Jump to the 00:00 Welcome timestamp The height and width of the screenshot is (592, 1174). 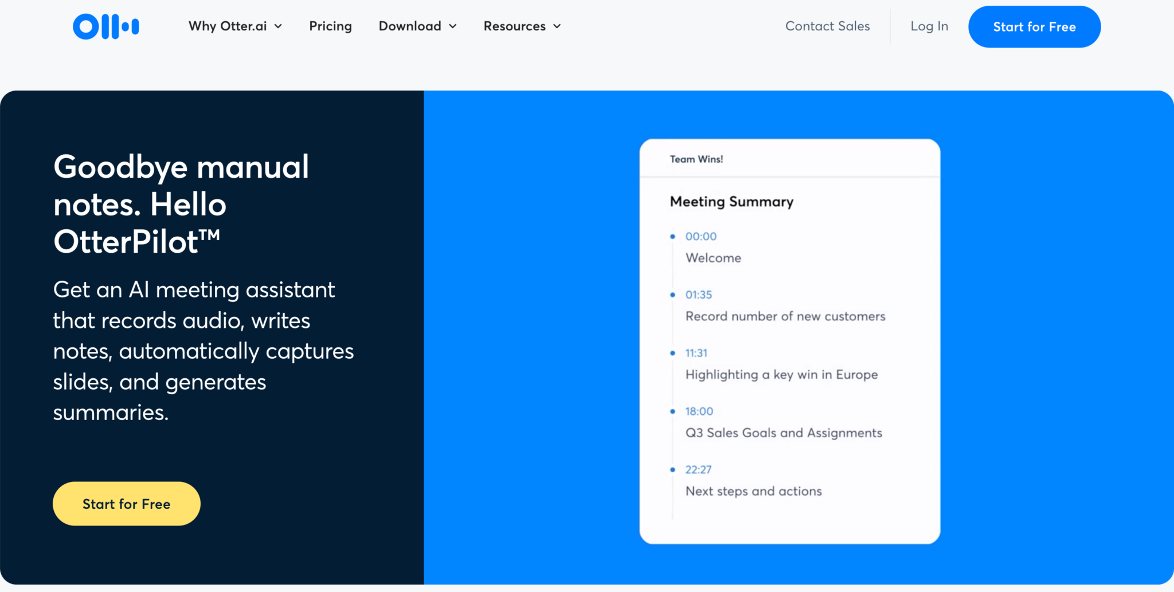tap(701, 236)
